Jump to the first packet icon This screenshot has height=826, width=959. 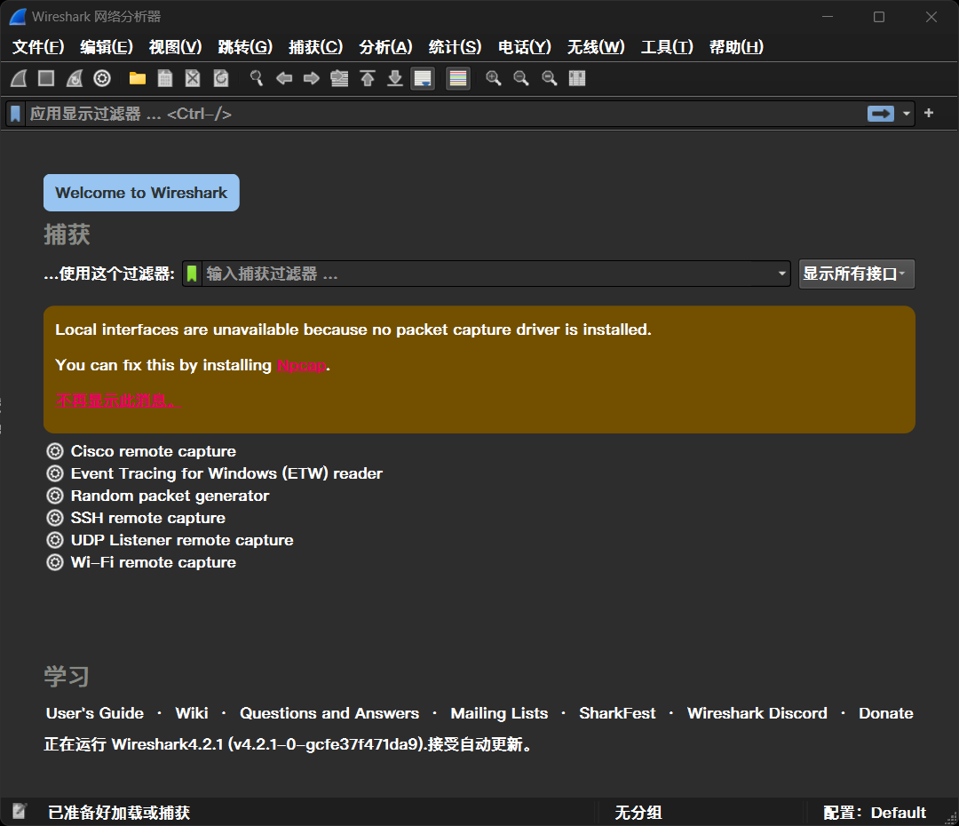coord(368,78)
